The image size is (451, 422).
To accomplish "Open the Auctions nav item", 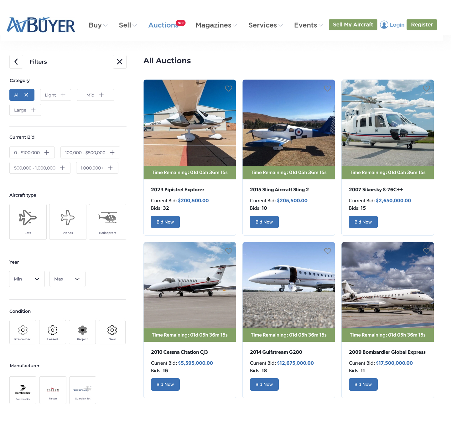I will (x=163, y=25).
